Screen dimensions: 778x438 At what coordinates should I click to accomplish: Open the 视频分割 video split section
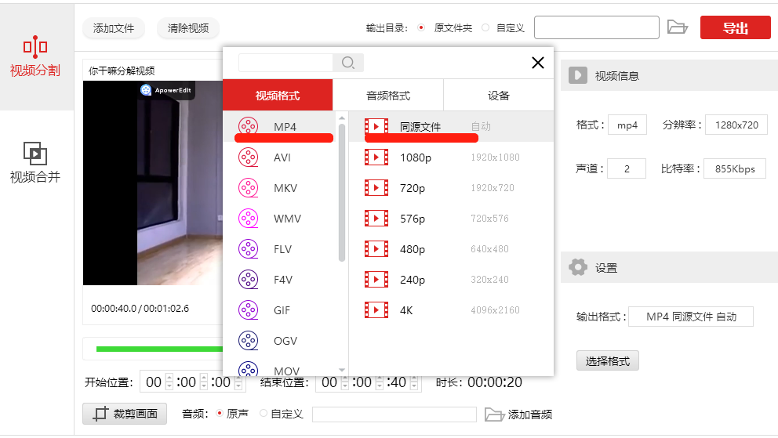point(35,57)
